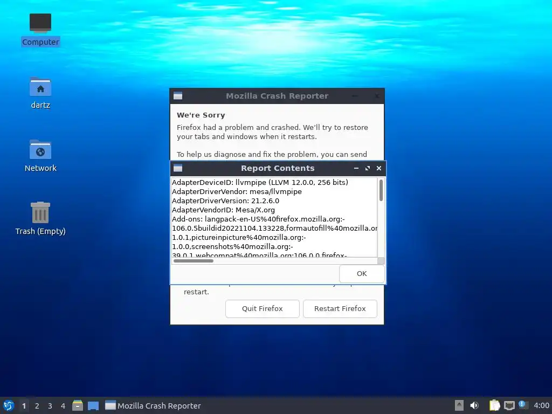
Task: Minimize the Report Contents dialog
Action: tap(356, 168)
